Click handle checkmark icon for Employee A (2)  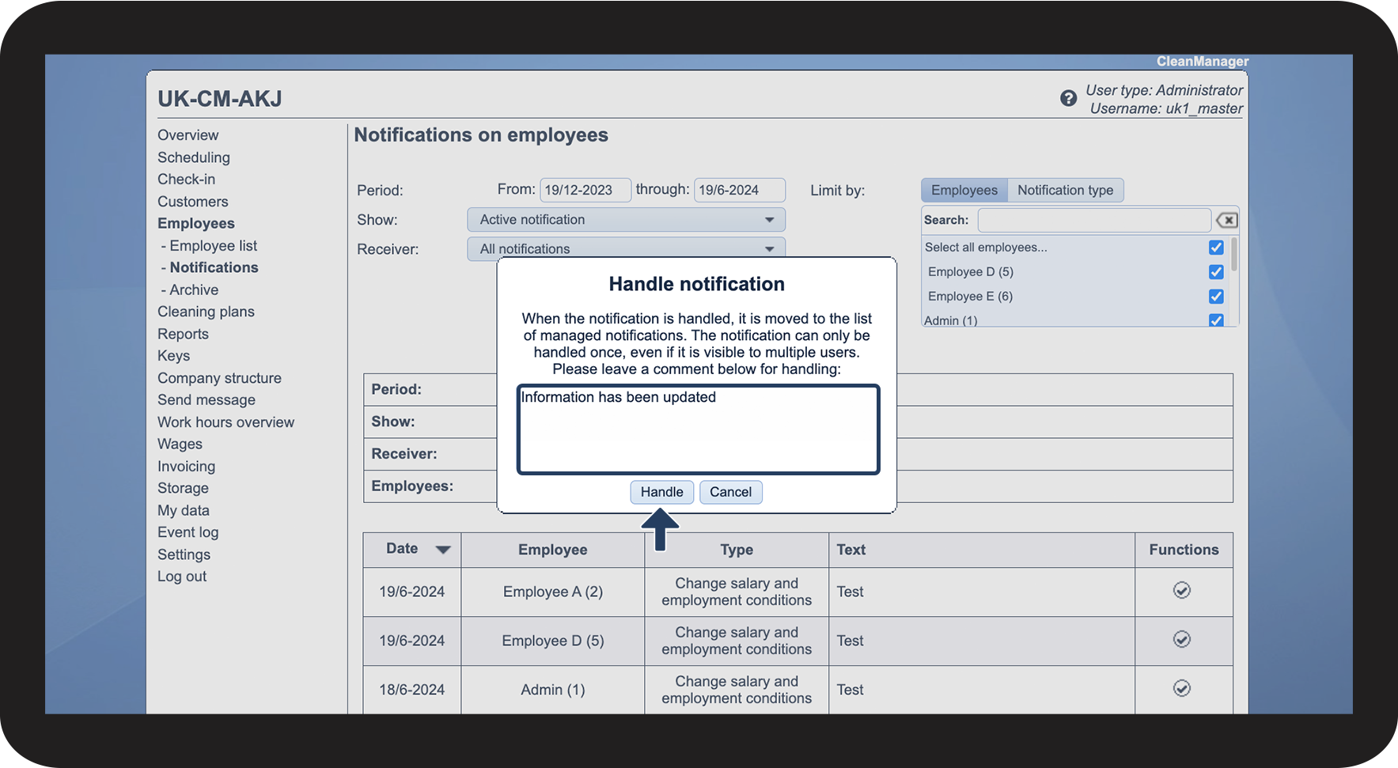pyautogui.click(x=1181, y=591)
